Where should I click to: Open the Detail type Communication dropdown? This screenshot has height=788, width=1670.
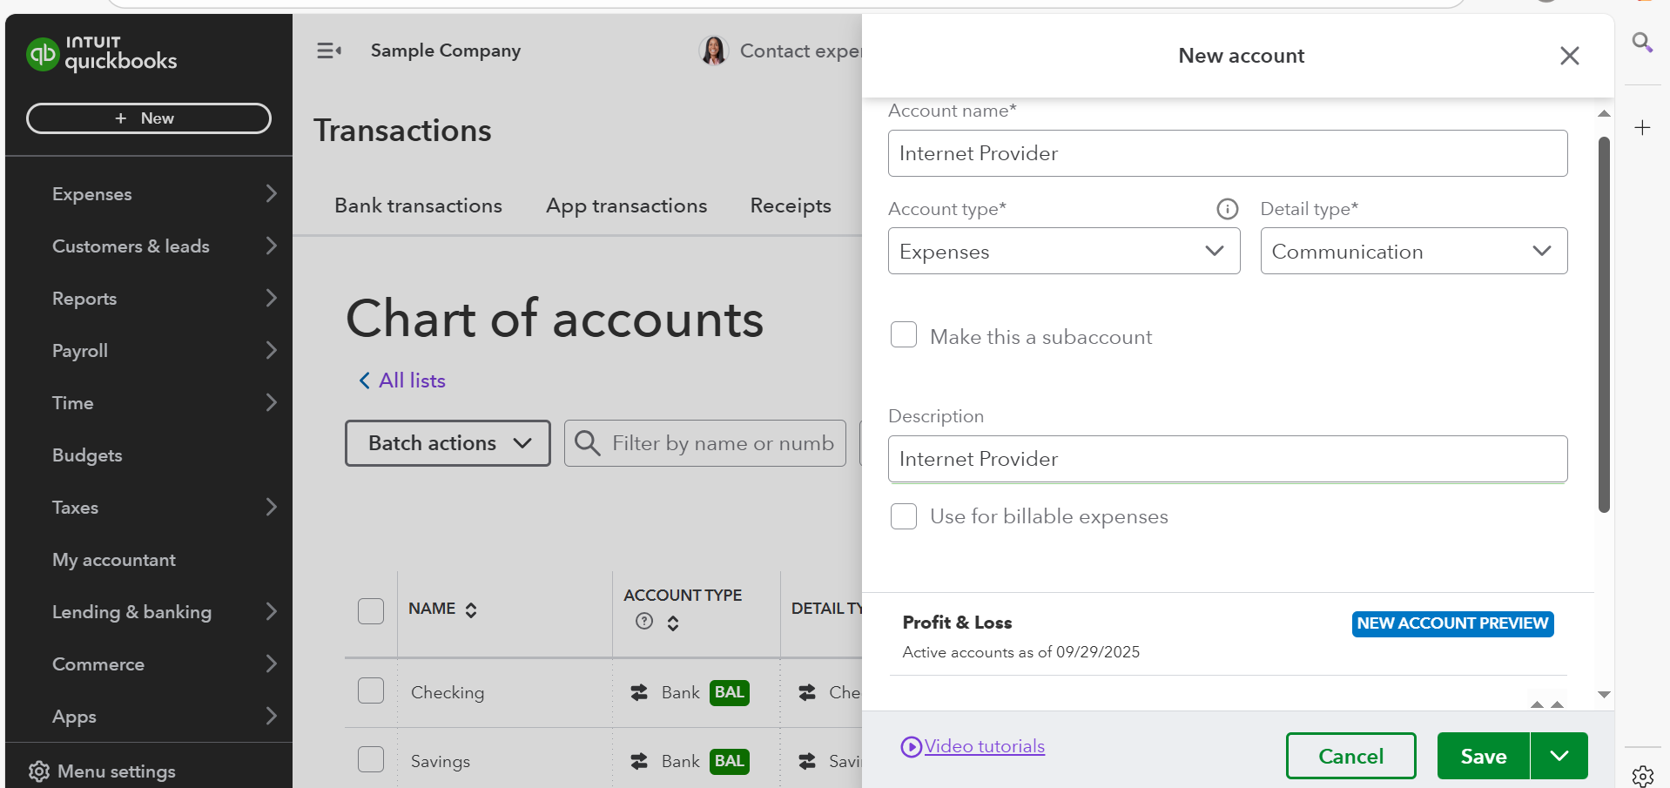point(1413,252)
